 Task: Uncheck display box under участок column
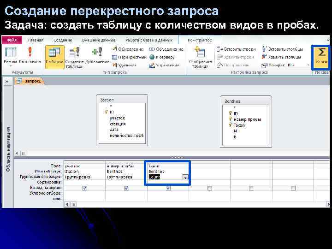point(85,188)
